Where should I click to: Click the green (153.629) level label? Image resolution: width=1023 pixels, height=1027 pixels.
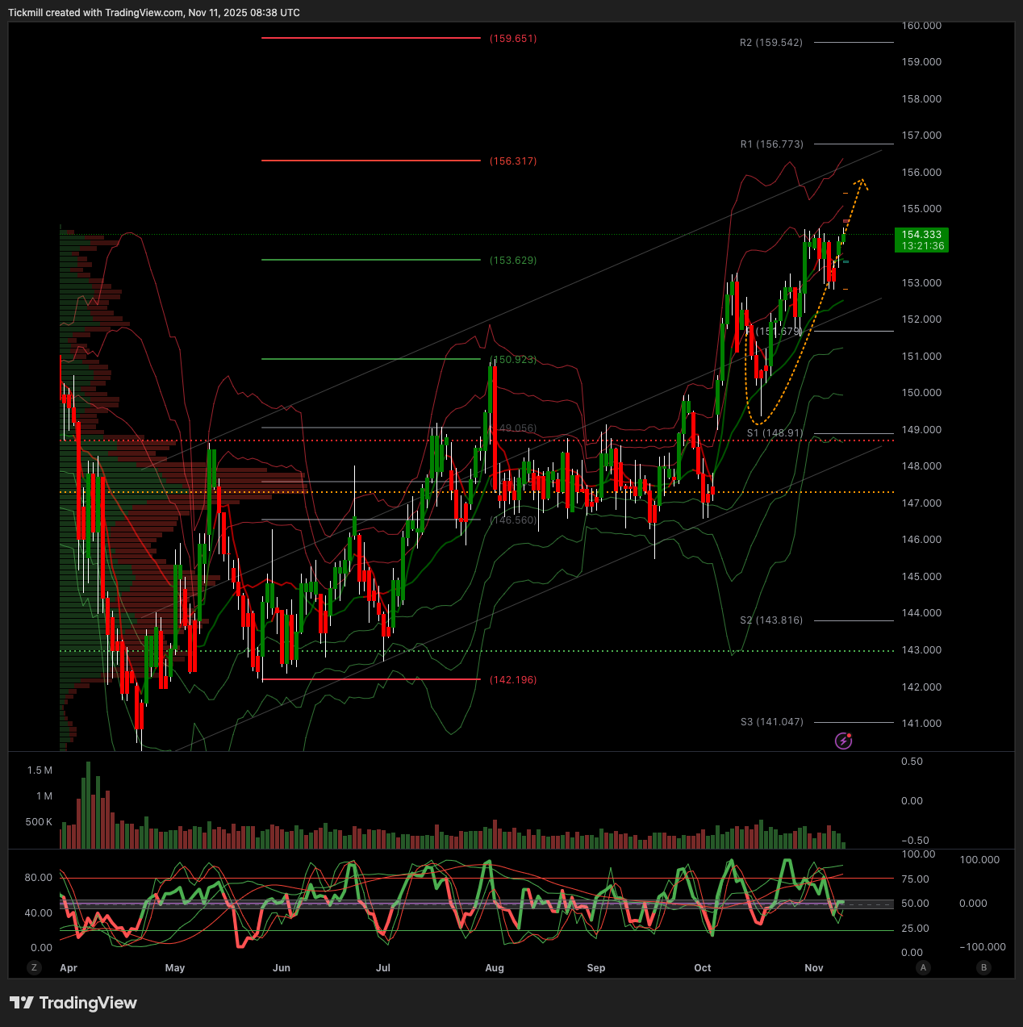[513, 261]
